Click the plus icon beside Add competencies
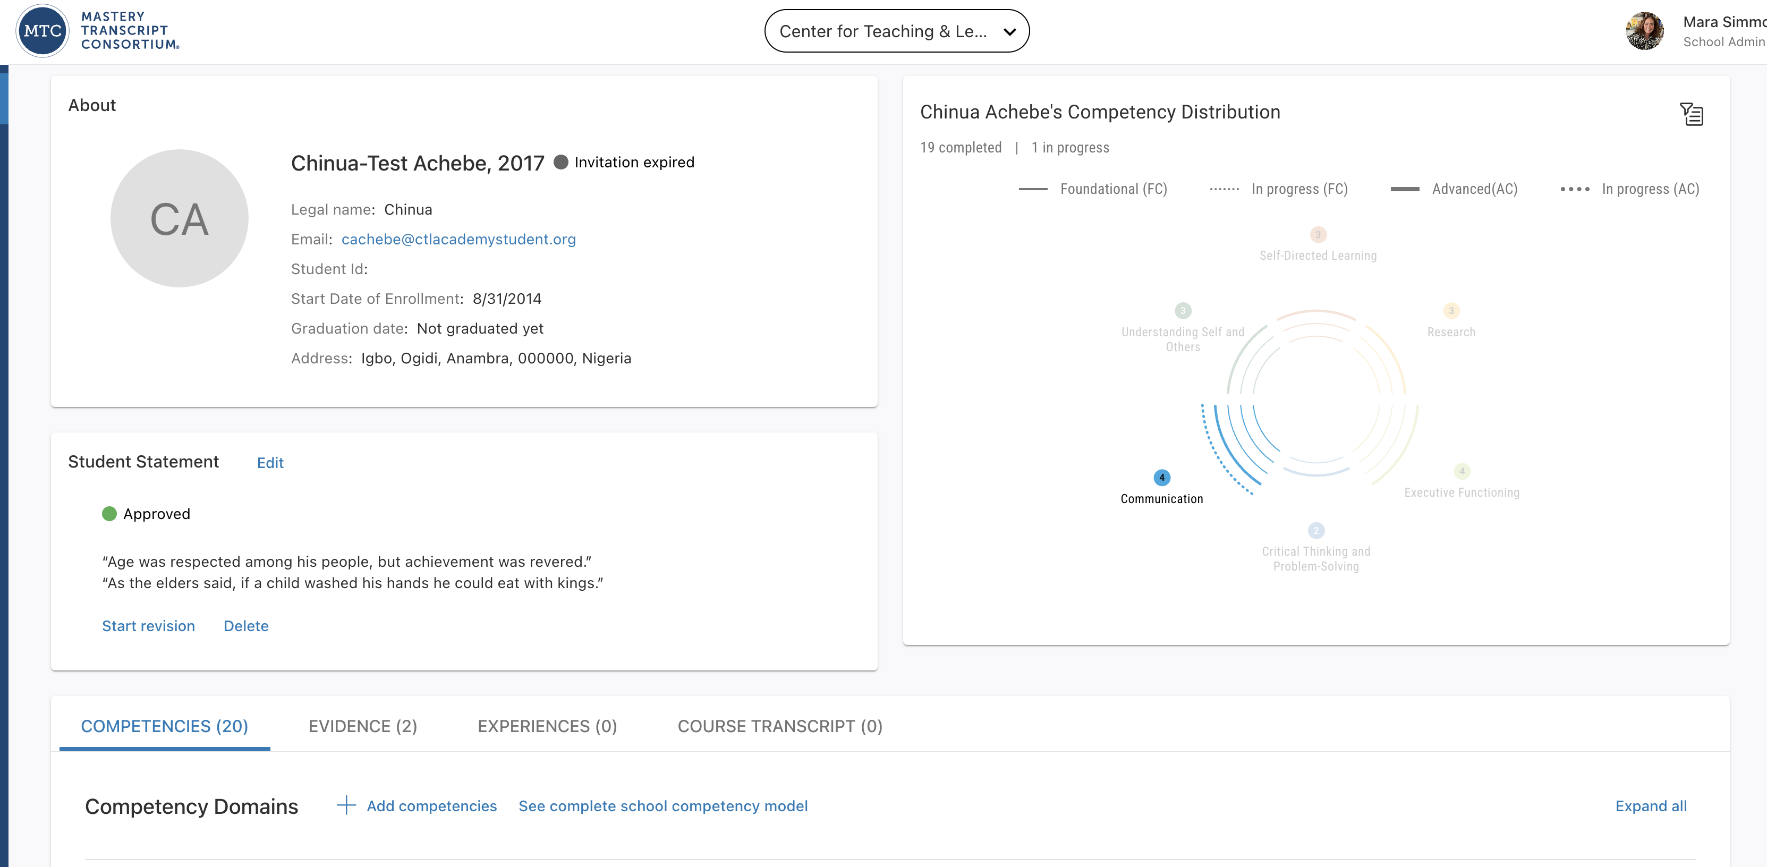 click(x=346, y=805)
